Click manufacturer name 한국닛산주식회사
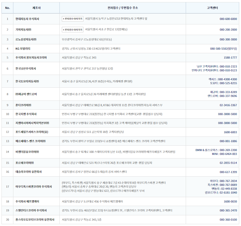 point(26,68)
